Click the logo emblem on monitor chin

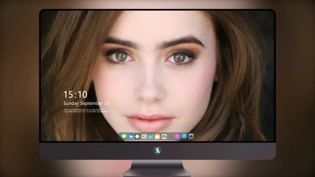click(157, 151)
